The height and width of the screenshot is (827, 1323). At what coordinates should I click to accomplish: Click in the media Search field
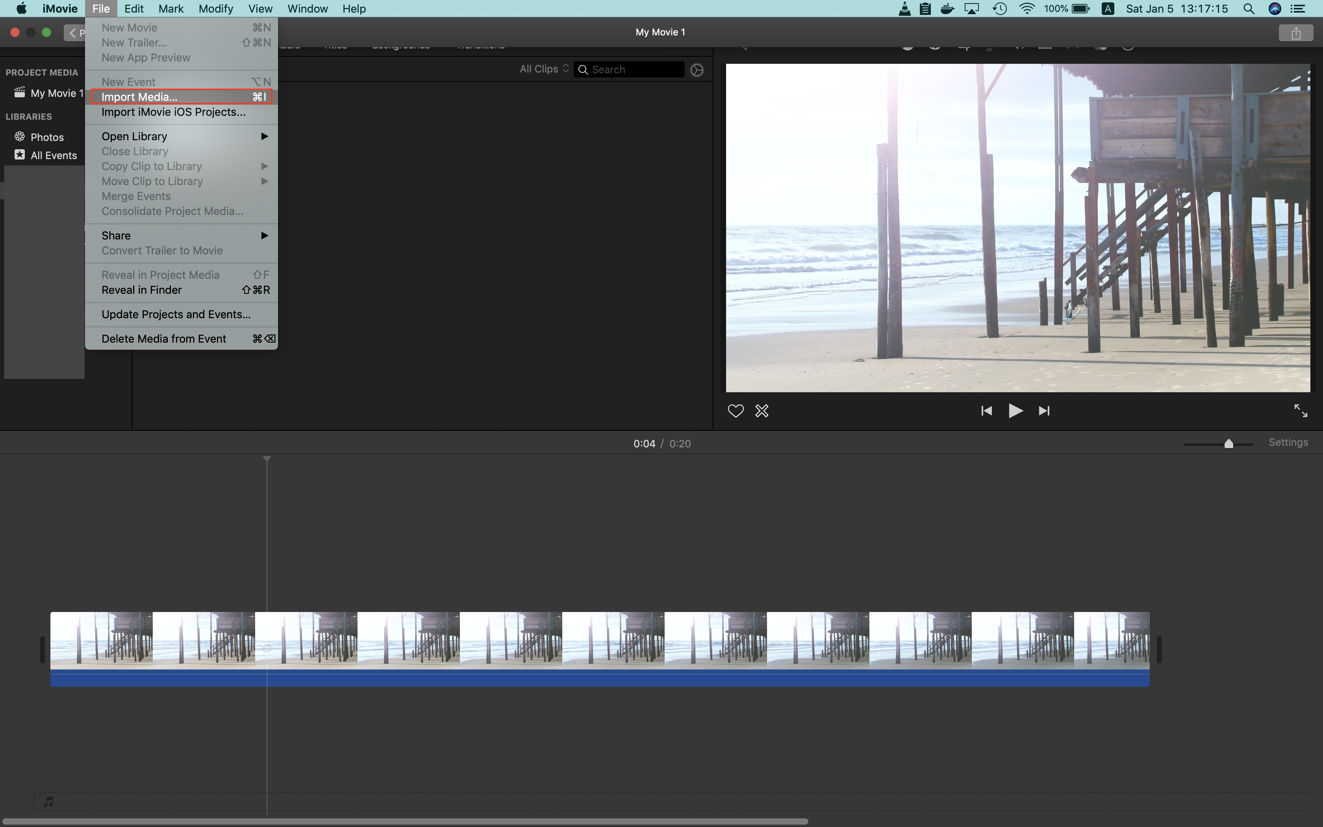pyautogui.click(x=629, y=69)
